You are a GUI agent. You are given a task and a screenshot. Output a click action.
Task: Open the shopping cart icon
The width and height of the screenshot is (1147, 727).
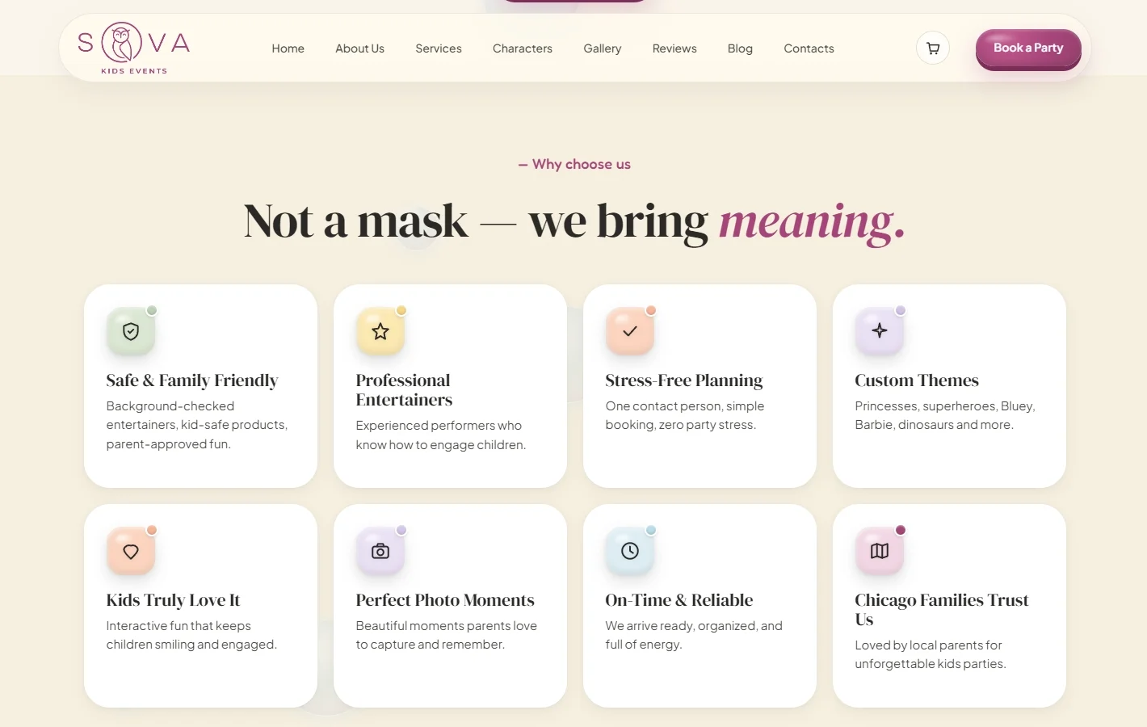[933, 48]
